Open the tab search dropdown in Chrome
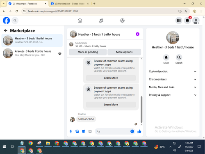The height and width of the screenshot is (154, 205). 4,4
